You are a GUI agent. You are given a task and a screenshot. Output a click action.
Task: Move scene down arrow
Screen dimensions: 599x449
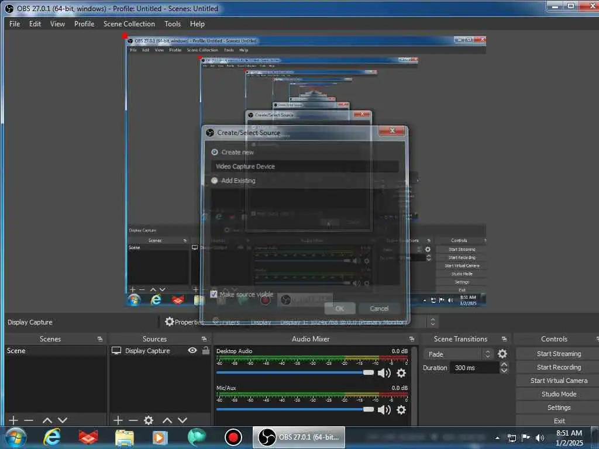pos(63,420)
